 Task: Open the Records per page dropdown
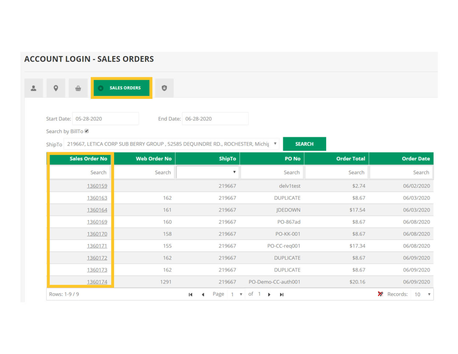[422, 294]
